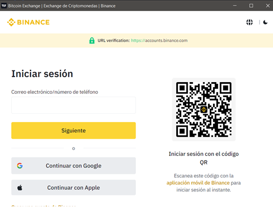
Task: Open the accounts.binance.com verification URL
Action: (x=159, y=41)
